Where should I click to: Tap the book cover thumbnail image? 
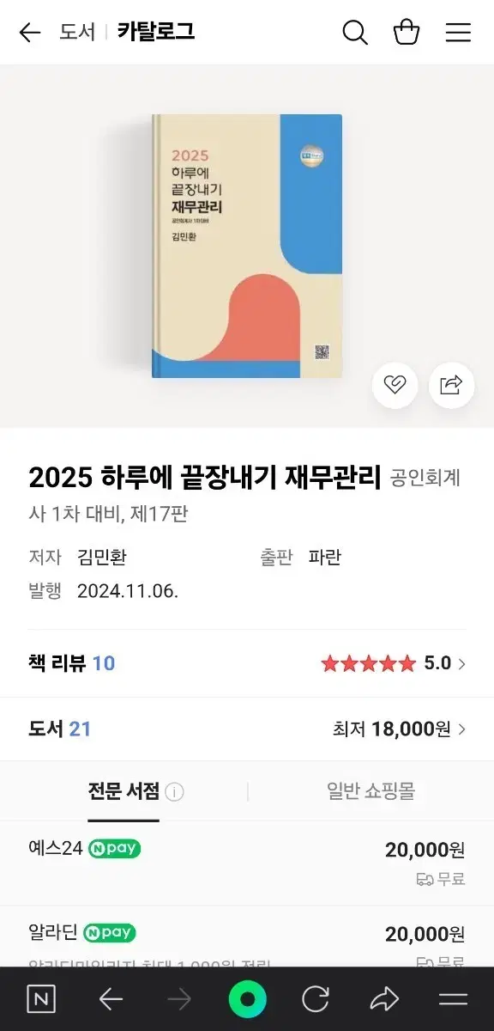point(247,243)
